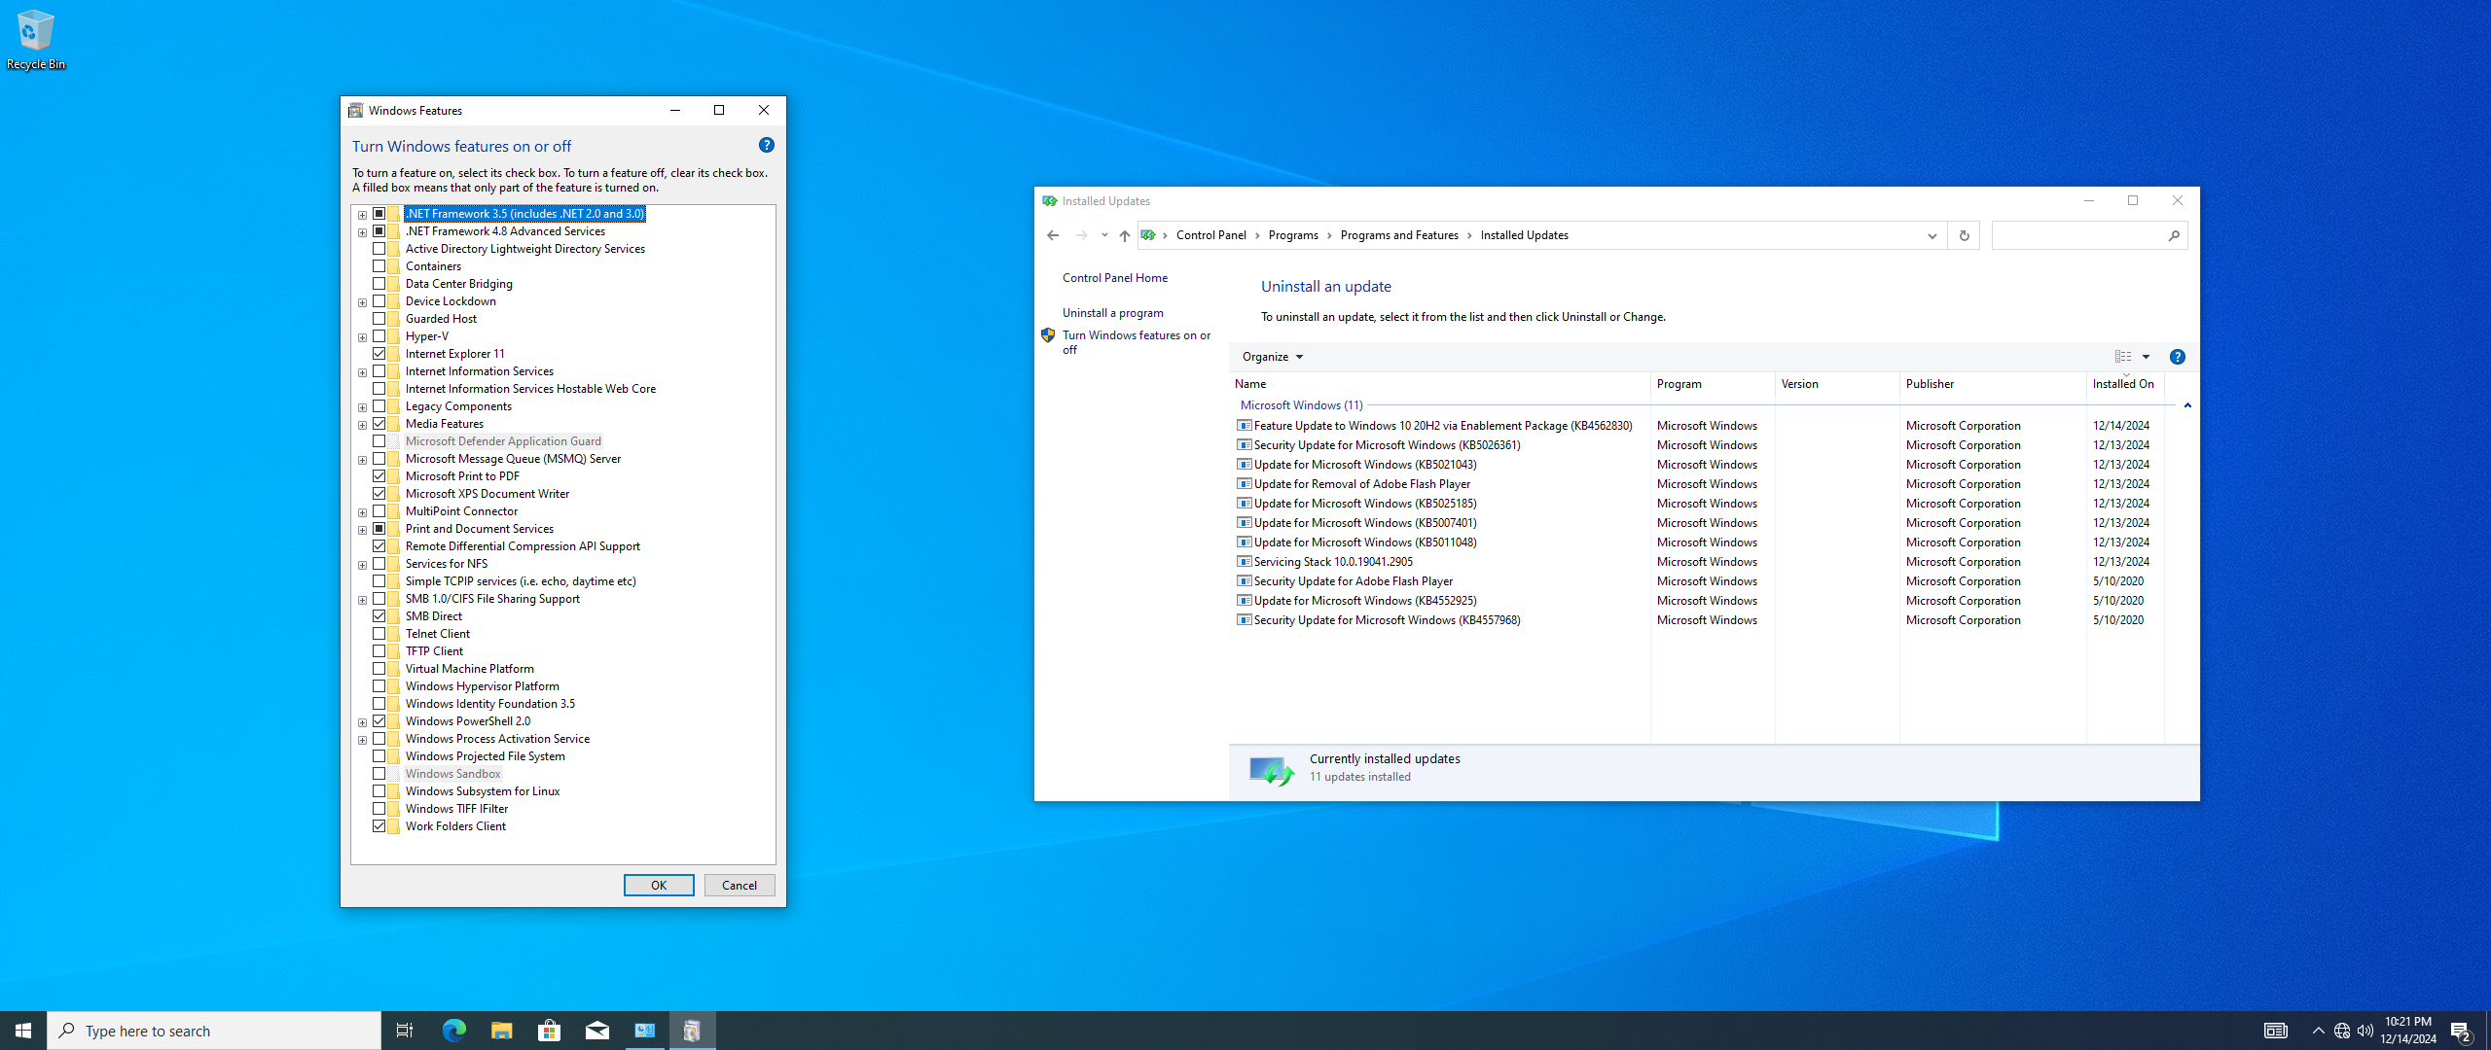Expand Device Lockdown node

tap(362, 302)
